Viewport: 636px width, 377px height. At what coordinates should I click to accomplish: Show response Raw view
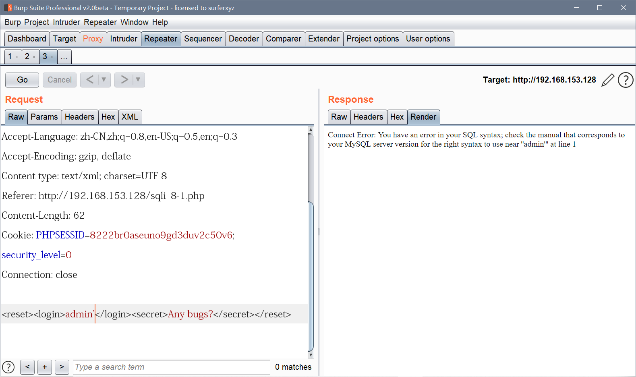[x=339, y=117]
